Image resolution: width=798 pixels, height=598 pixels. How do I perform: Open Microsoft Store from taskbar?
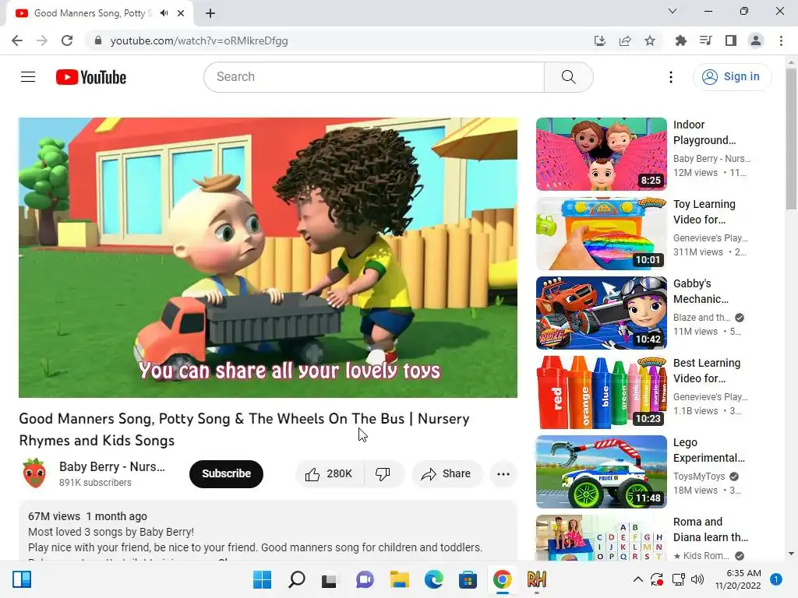[x=468, y=579]
